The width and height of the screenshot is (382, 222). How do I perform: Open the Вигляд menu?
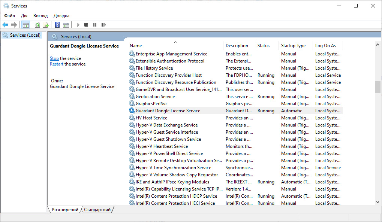40,16
